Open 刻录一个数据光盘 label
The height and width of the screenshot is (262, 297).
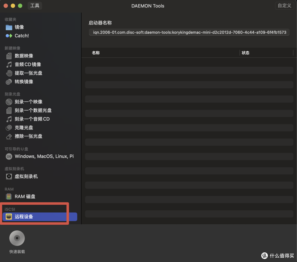[33, 110]
